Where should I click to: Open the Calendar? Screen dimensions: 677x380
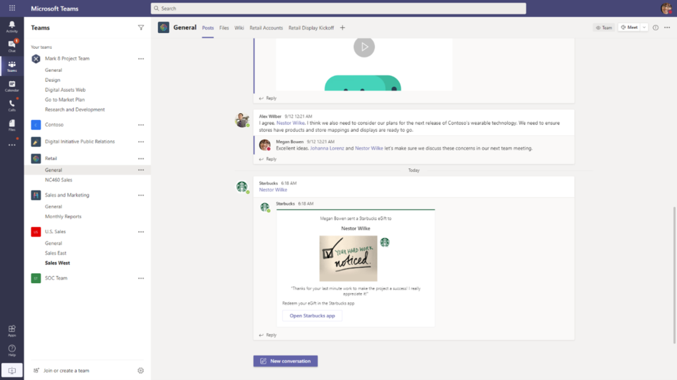point(11,84)
